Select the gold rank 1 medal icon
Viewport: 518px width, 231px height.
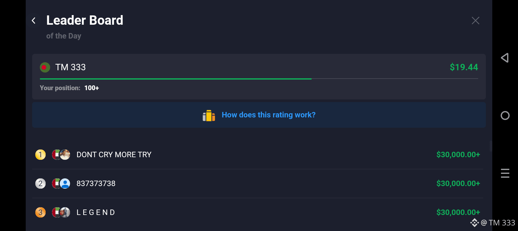point(40,155)
